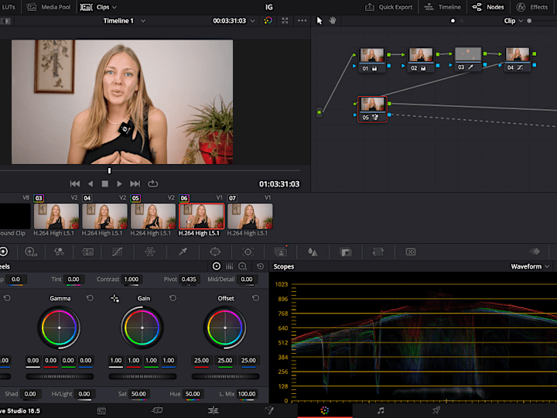The image size is (557, 418).
Task: Open the Motion Effects palette
Action: point(87,252)
